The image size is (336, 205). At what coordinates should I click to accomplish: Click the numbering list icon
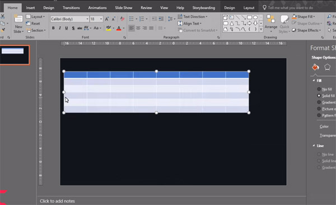click(x=142, y=19)
